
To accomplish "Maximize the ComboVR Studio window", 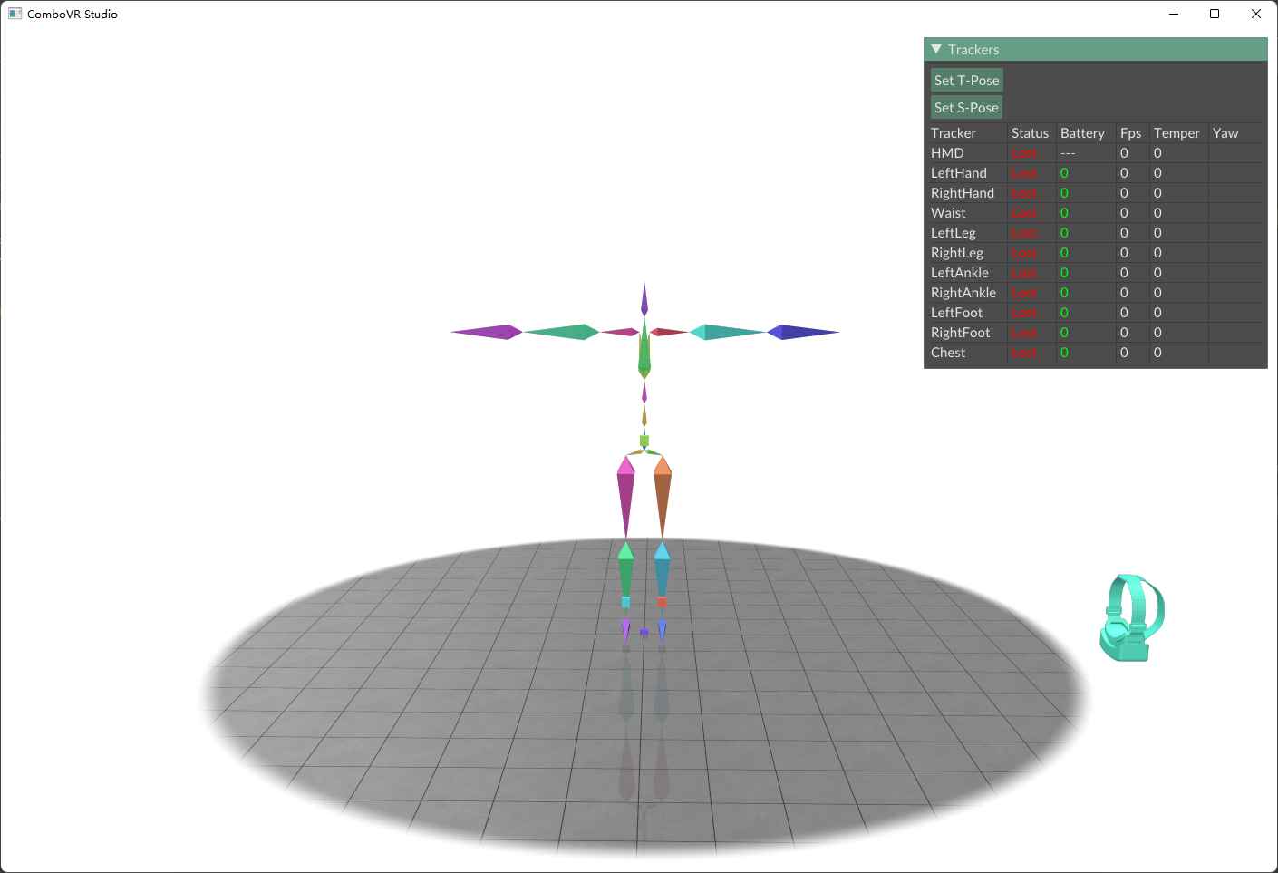I will (1215, 14).
